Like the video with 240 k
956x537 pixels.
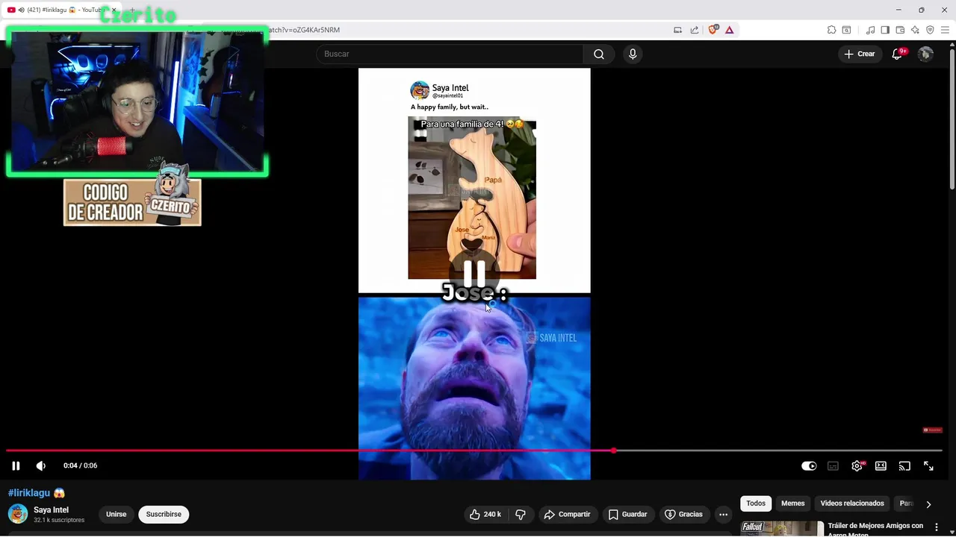coord(485,514)
